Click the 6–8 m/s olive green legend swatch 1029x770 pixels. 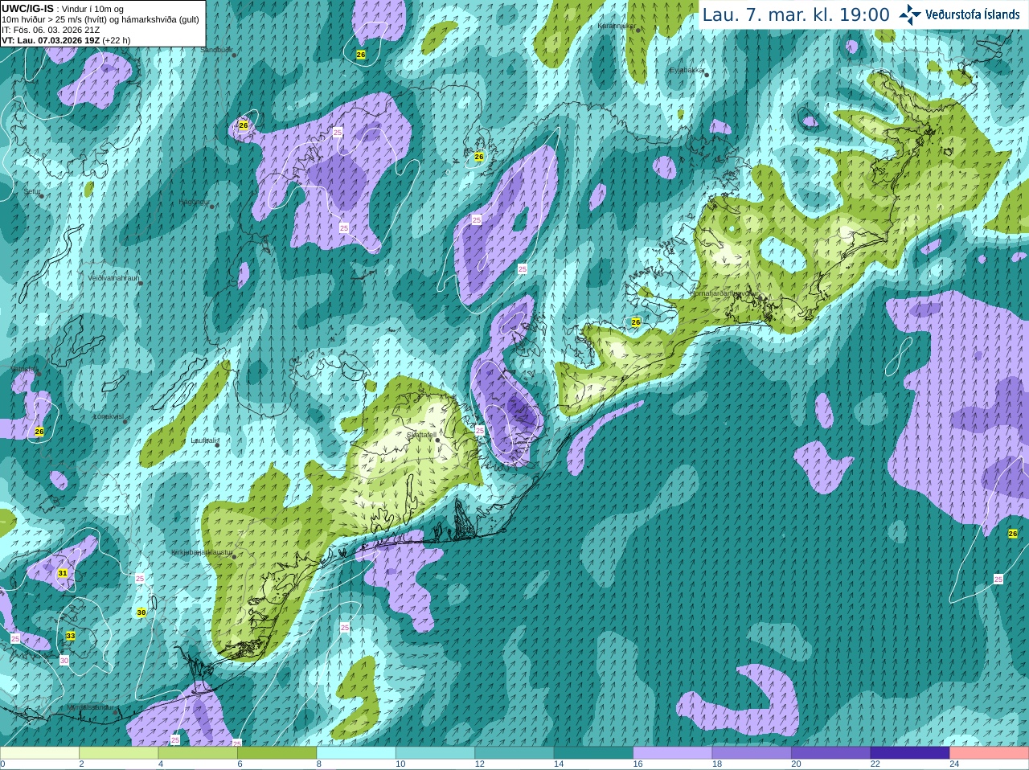277,753
